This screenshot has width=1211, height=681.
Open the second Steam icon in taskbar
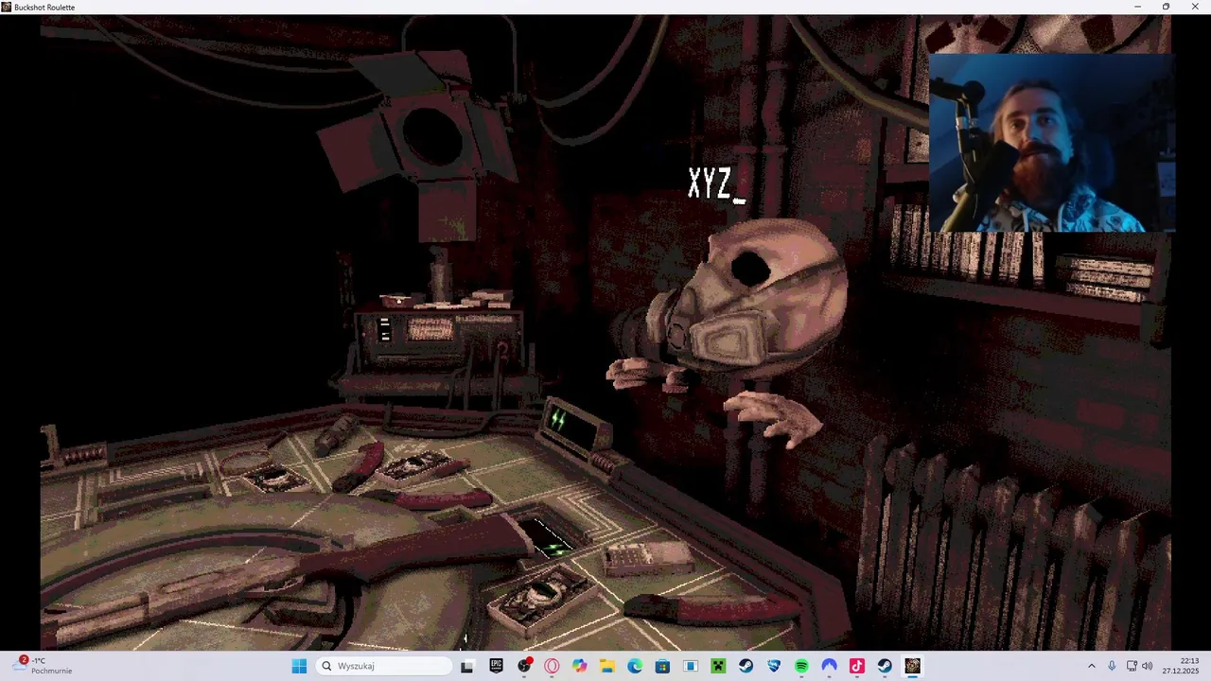[x=885, y=666]
